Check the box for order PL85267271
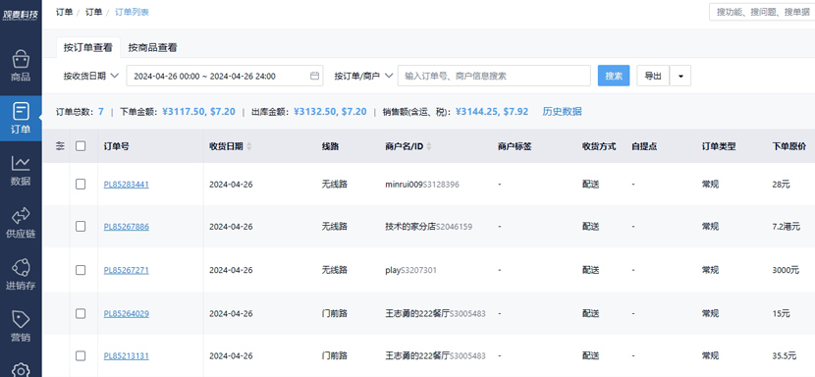The width and height of the screenshot is (815, 377). point(81,270)
